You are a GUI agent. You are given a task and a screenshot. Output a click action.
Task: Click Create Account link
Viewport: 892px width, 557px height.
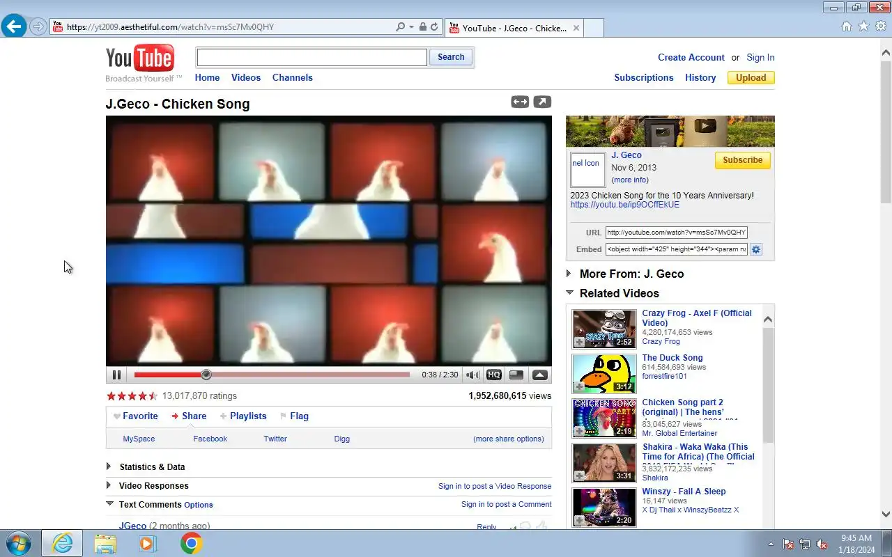(x=691, y=57)
